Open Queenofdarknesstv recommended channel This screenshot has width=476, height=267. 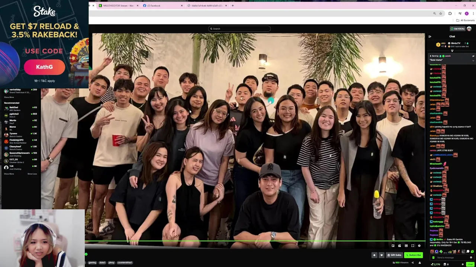tap(20, 154)
